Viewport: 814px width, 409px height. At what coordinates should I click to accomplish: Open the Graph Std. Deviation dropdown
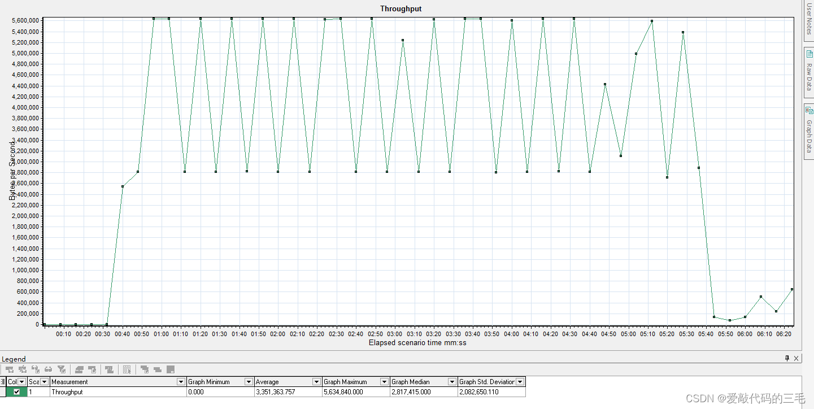point(520,381)
